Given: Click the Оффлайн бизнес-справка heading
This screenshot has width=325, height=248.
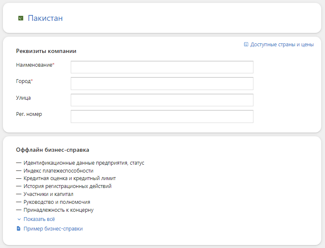Looking at the screenshot, I should click(x=52, y=150).
